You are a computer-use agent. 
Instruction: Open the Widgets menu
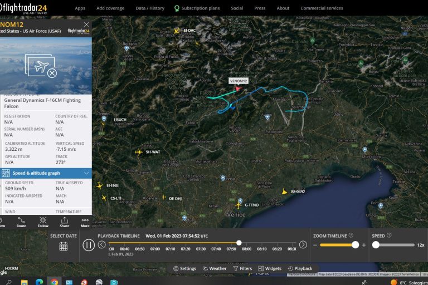pyautogui.click(x=270, y=269)
